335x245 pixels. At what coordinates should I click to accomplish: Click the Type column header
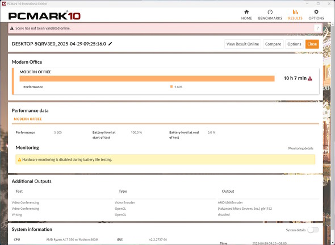[123, 192]
